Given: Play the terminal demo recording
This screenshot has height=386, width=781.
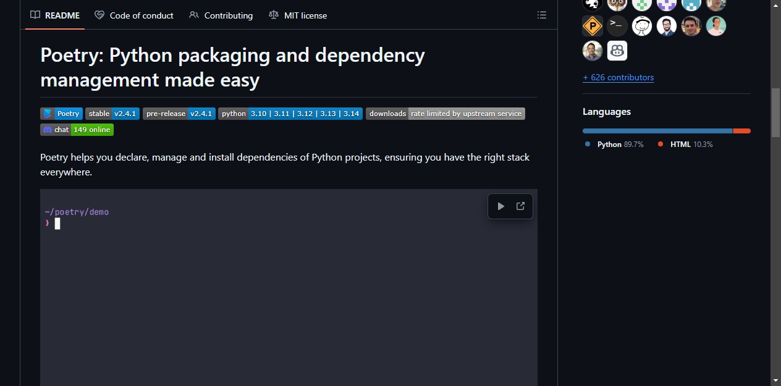Looking at the screenshot, I should (x=501, y=206).
